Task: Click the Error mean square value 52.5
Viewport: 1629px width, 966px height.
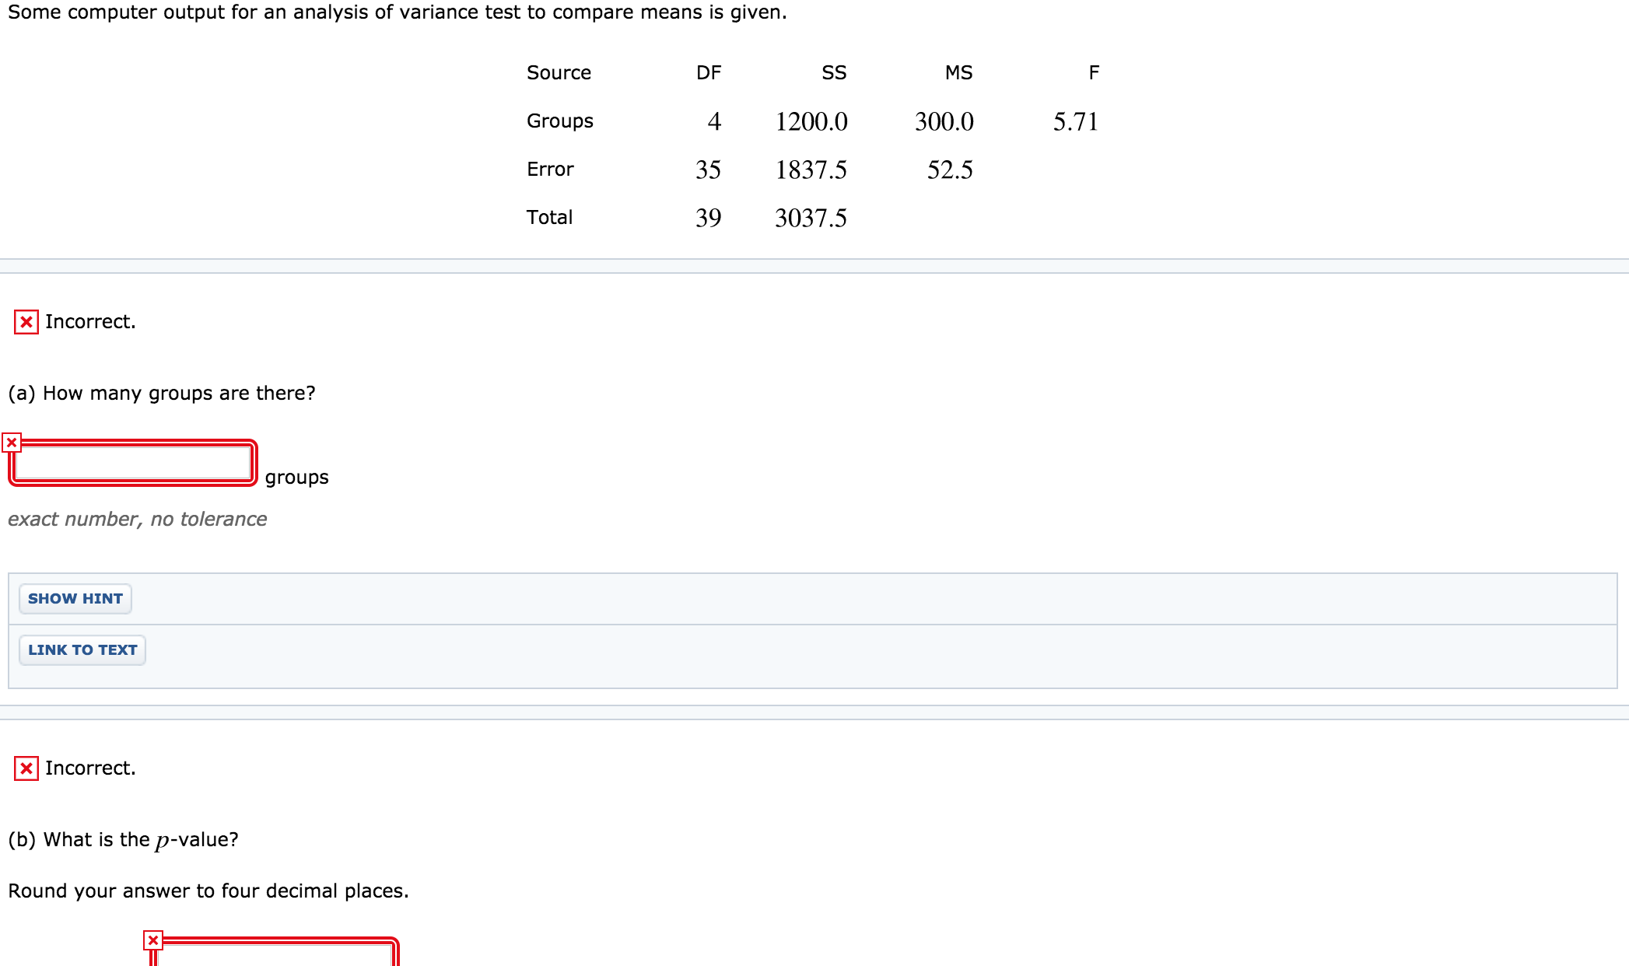Action: pyautogui.click(x=949, y=170)
